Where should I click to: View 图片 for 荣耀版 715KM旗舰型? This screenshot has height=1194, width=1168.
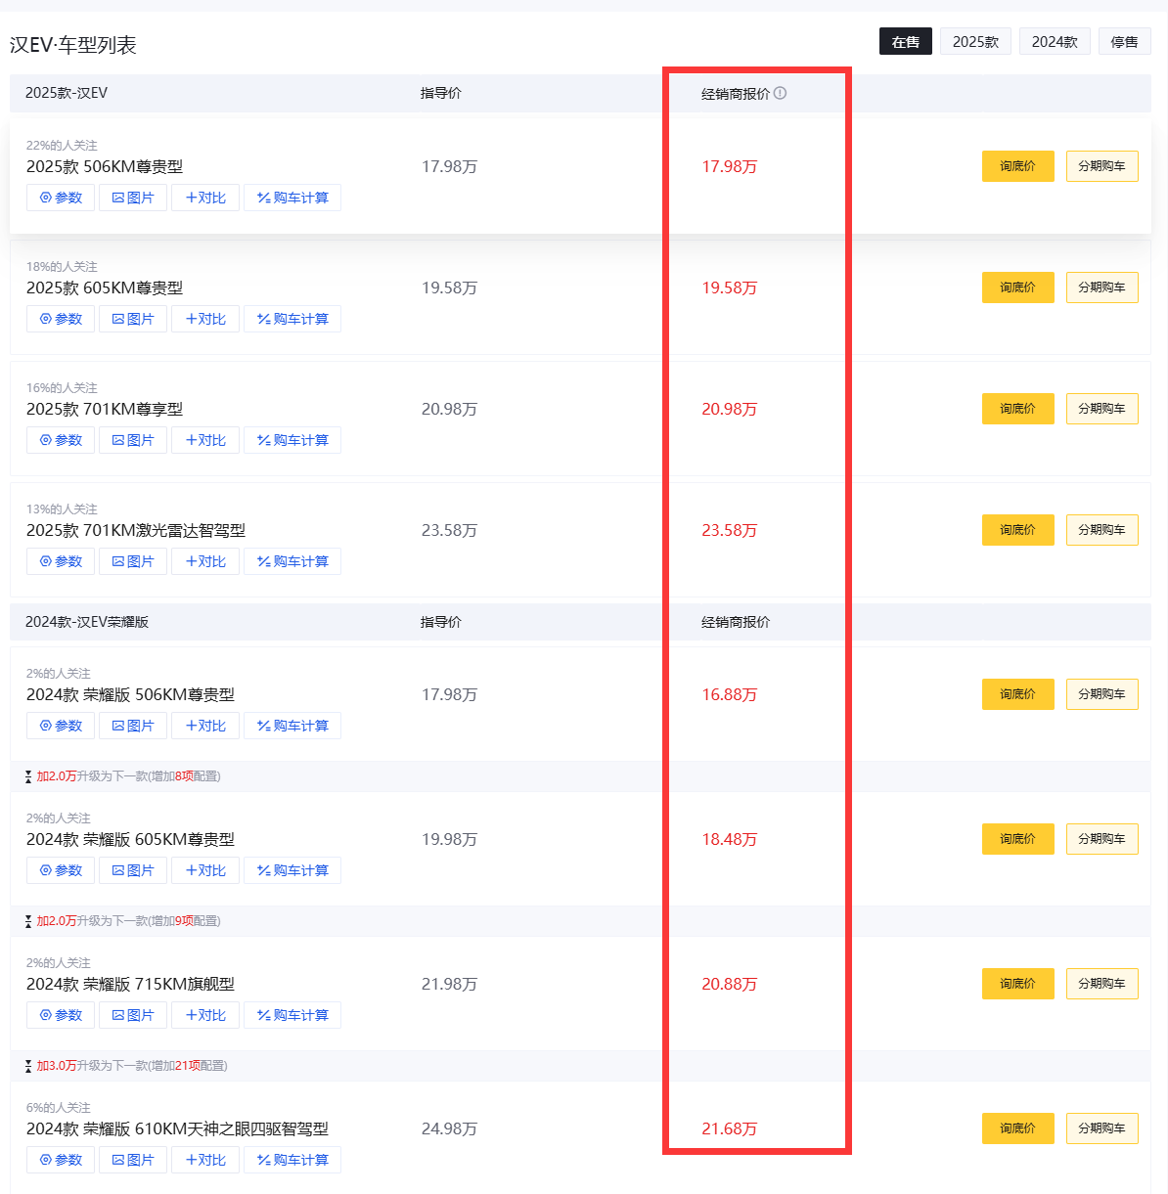tap(133, 1015)
